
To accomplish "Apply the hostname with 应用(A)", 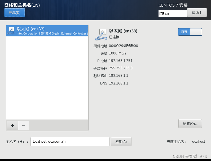I will coord(121,142).
